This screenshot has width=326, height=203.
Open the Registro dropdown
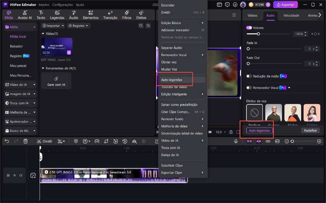[x=78, y=26]
